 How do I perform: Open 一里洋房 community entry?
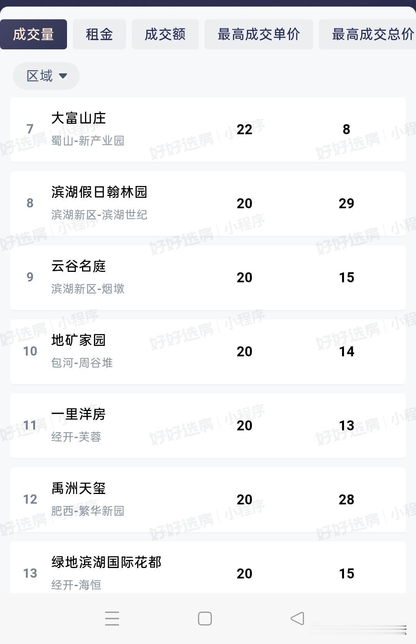[x=208, y=426]
